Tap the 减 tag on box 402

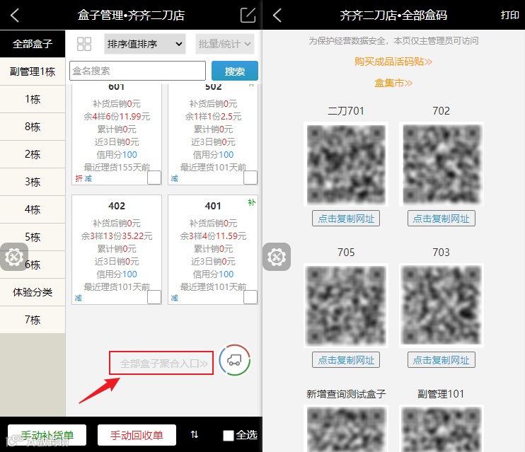(x=78, y=298)
